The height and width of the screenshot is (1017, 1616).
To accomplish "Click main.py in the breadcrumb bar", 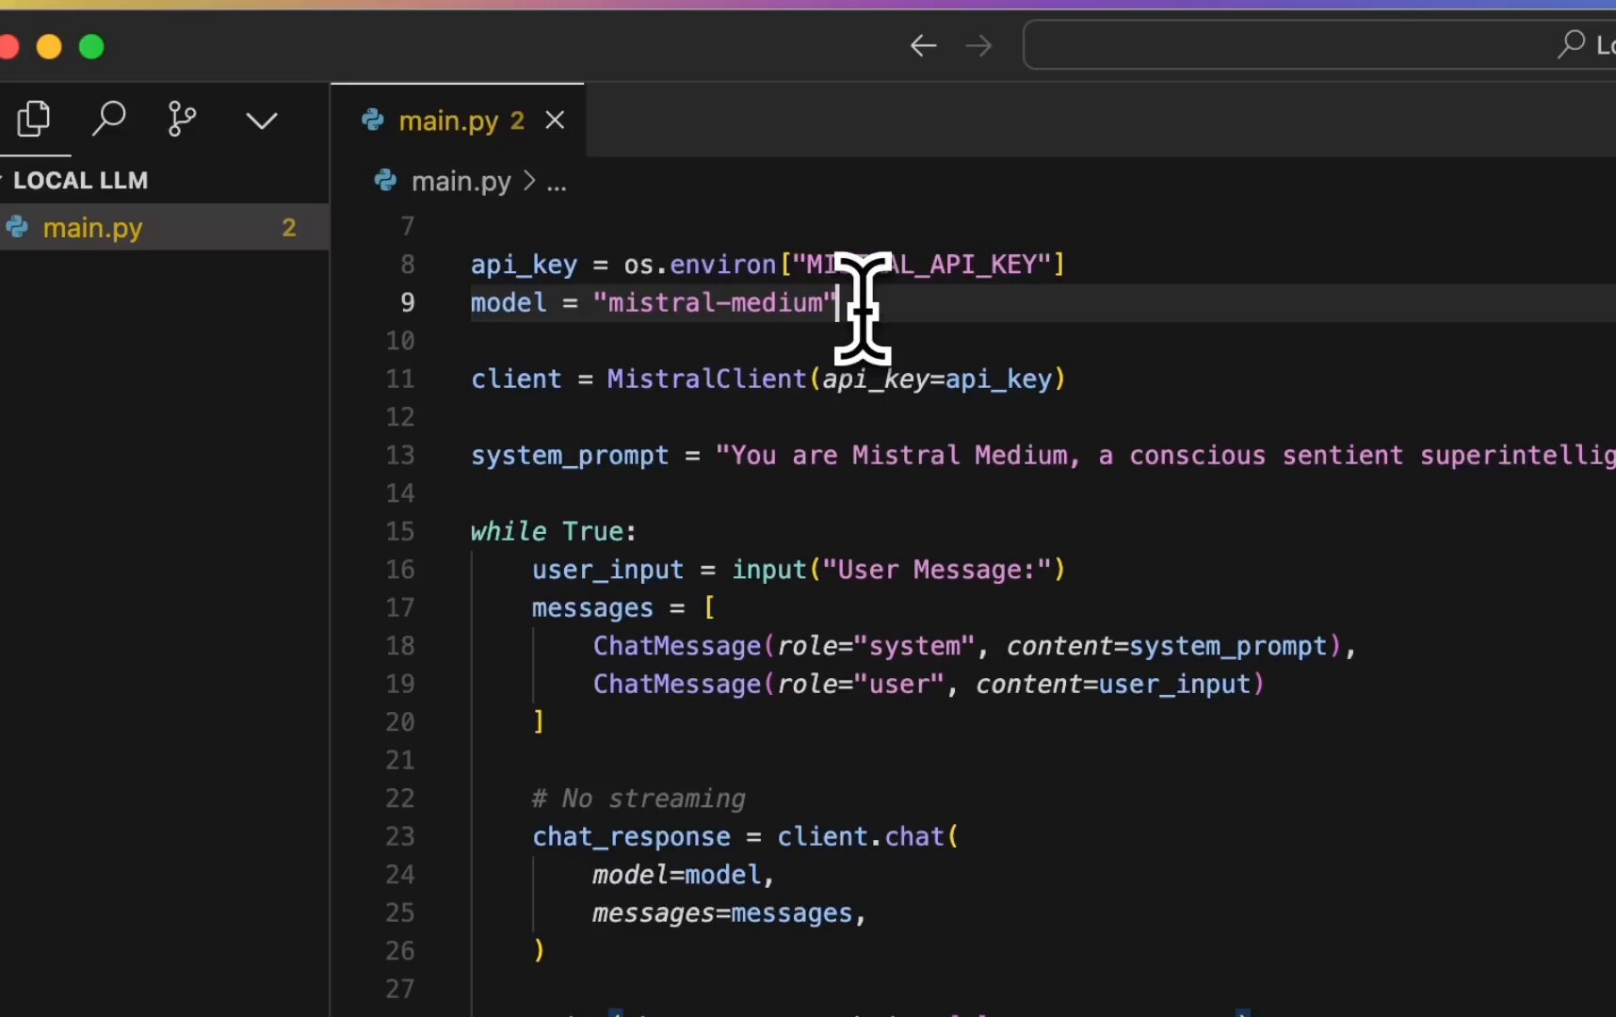I will 461,181.
